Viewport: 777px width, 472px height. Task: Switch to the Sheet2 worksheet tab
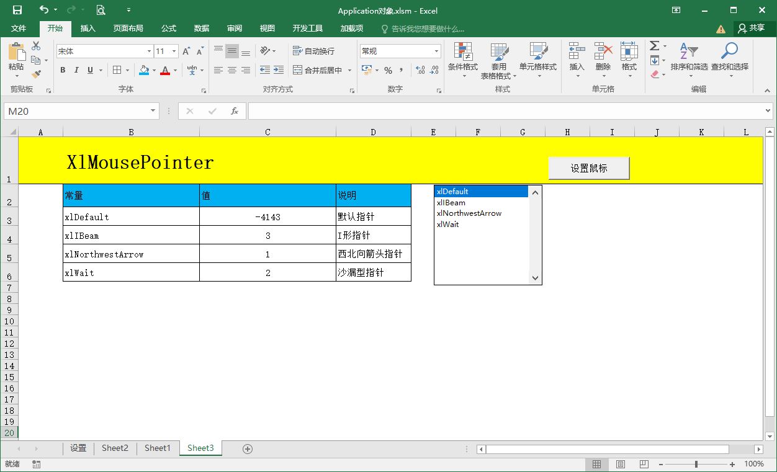(x=114, y=448)
